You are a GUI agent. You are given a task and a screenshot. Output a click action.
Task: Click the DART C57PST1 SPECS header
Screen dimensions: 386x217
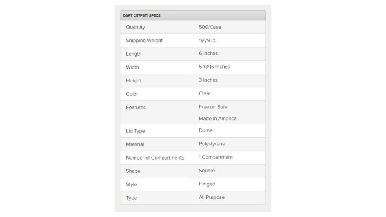click(x=142, y=15)
